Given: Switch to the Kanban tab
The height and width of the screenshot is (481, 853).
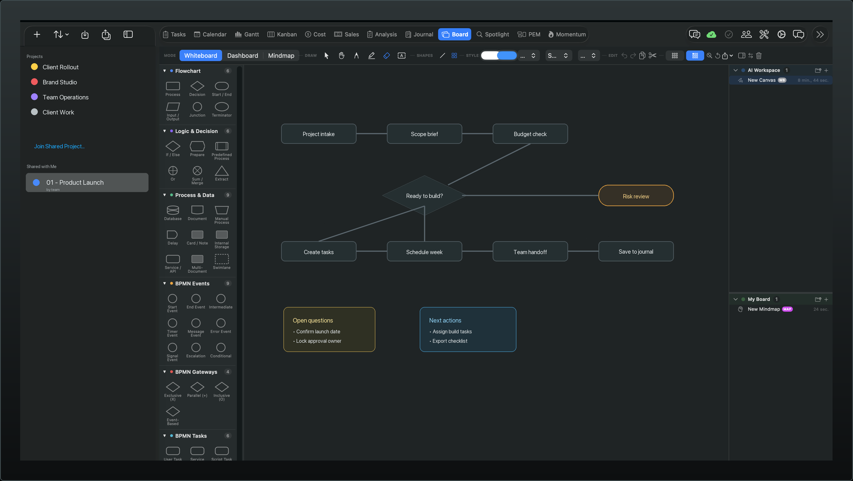Looking at the screenshot, I should 282,34.
